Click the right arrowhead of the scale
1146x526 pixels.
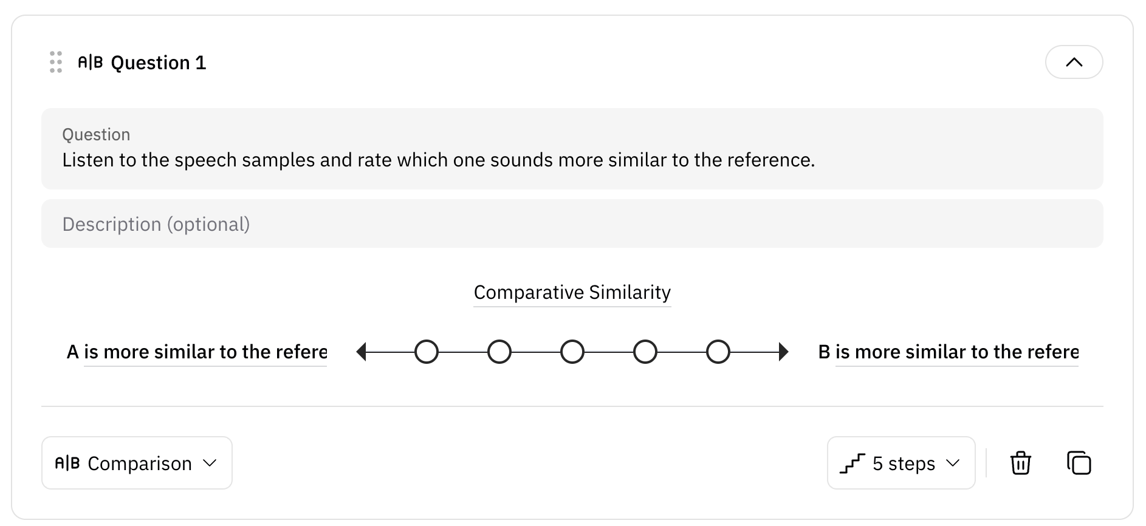[783, 352]
